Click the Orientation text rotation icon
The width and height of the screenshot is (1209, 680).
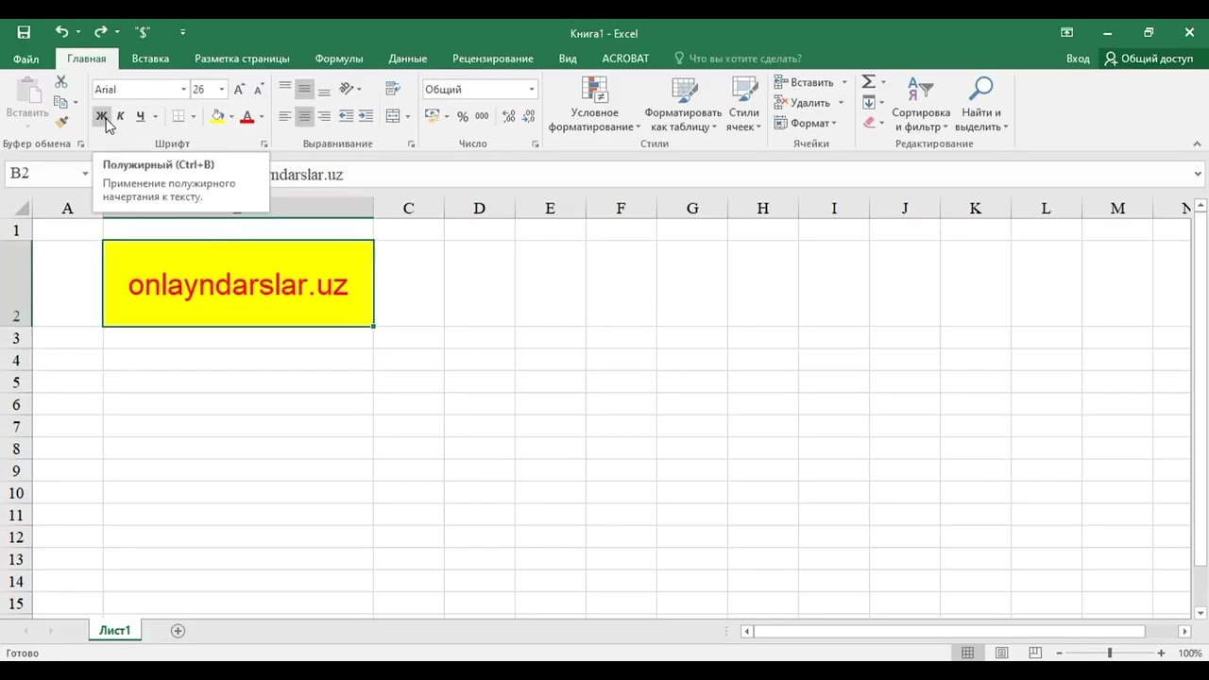pyautogui.click(x=347, y=89)
